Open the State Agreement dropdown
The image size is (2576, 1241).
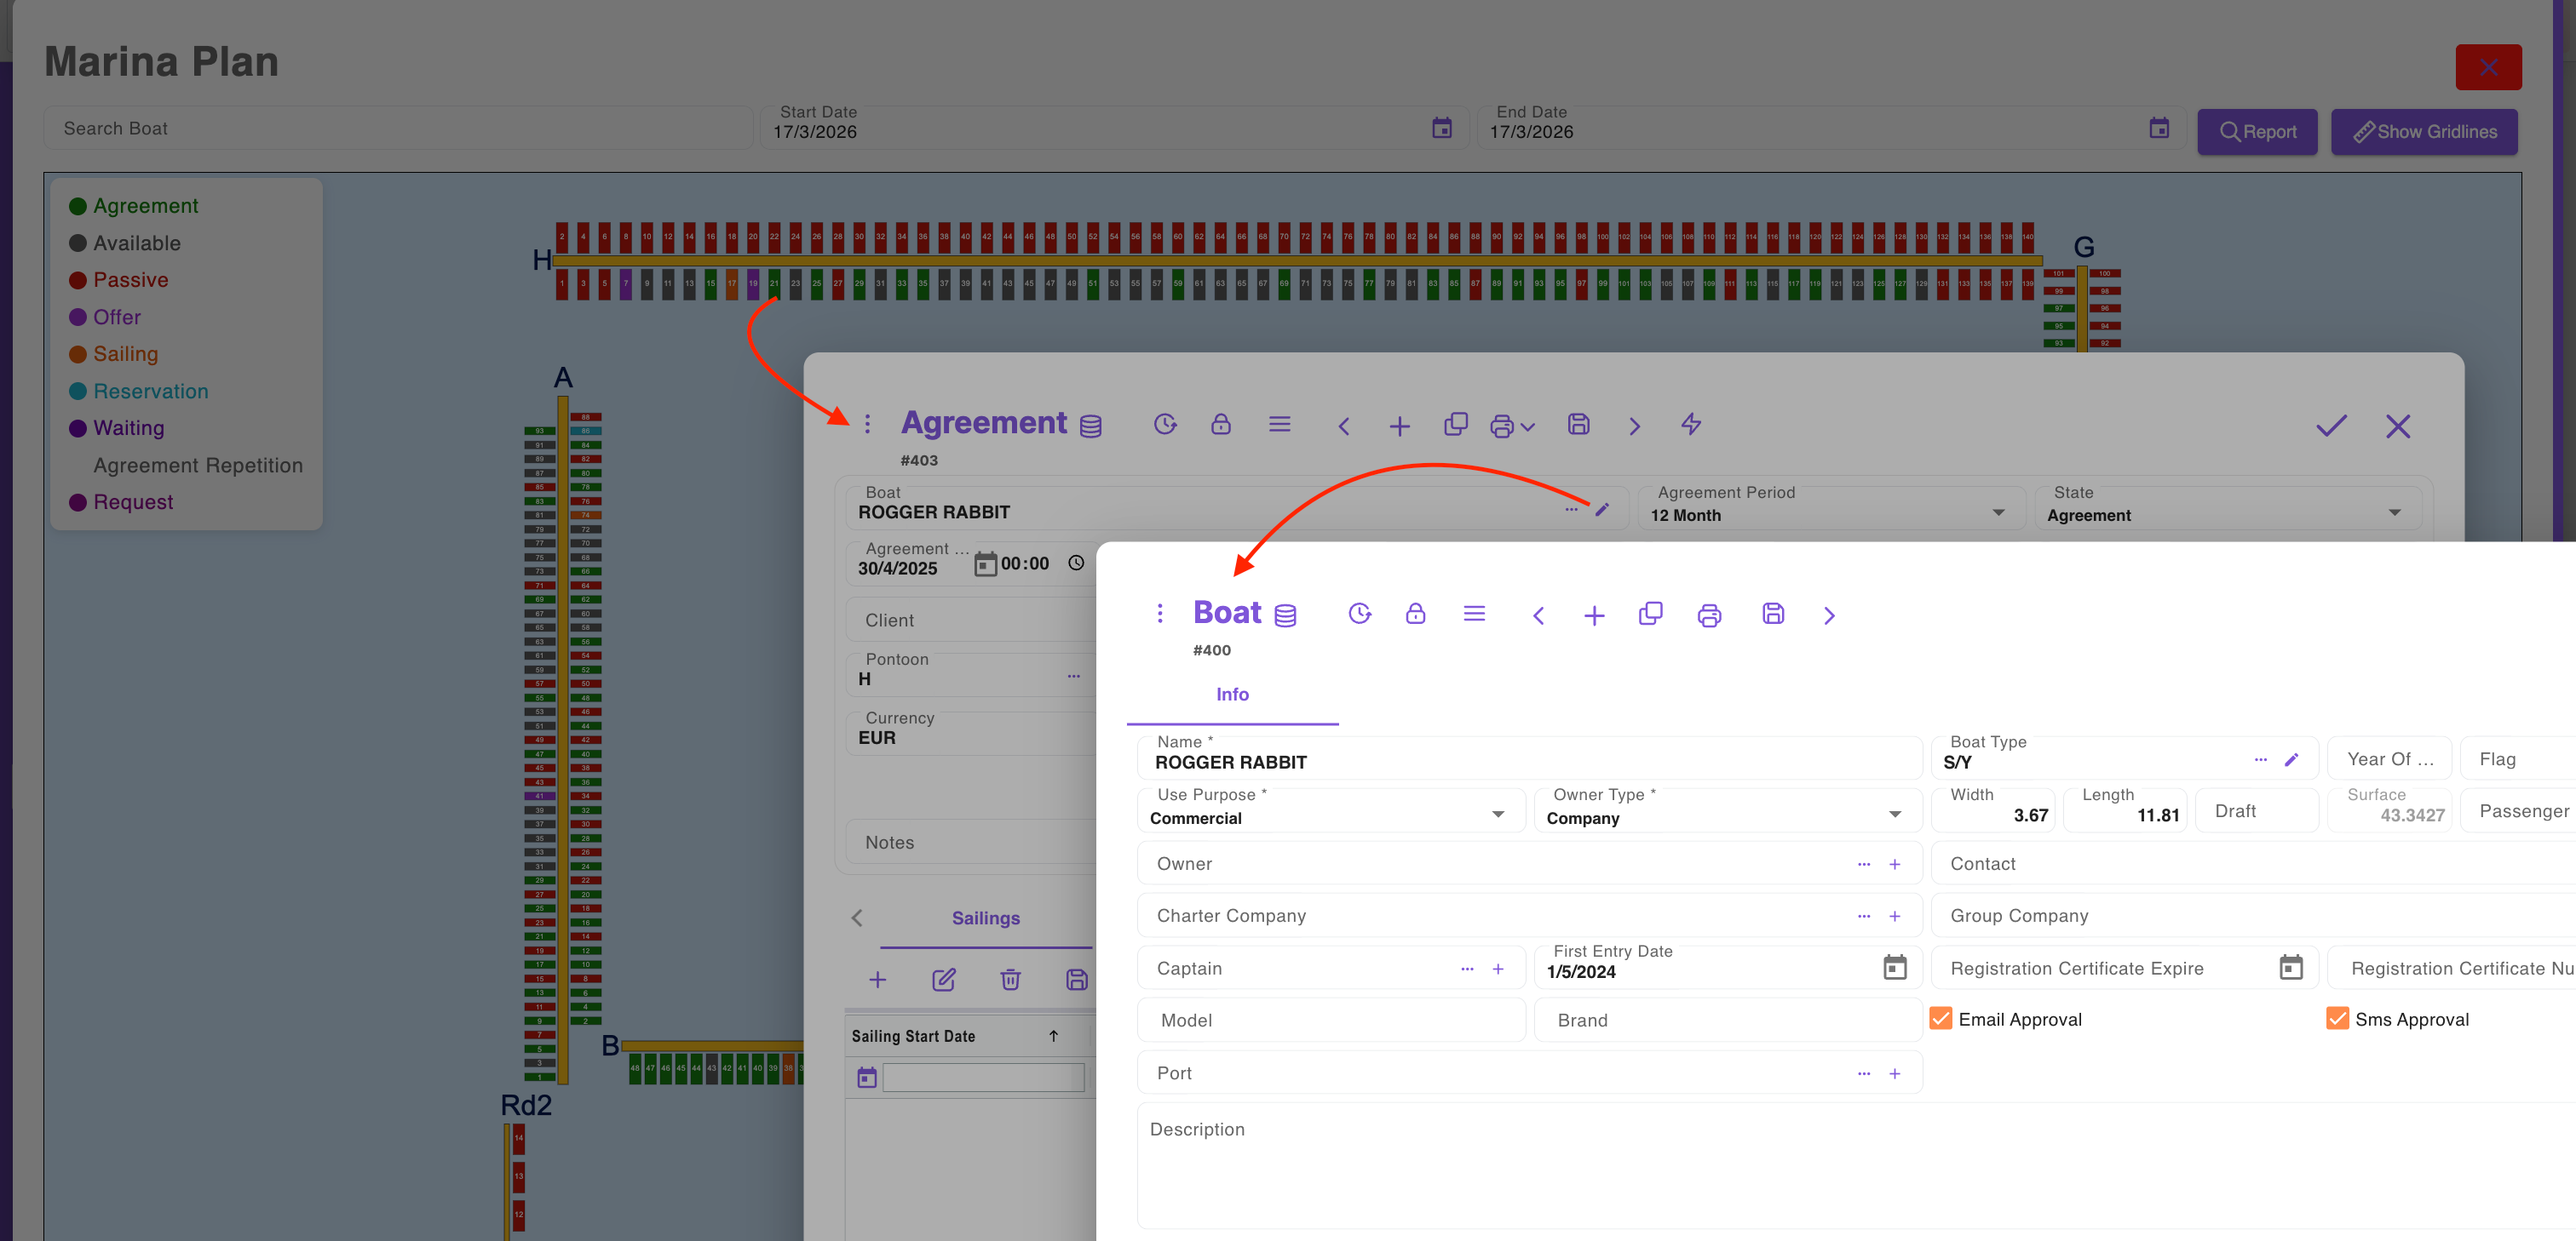[x=2394, y=513]
